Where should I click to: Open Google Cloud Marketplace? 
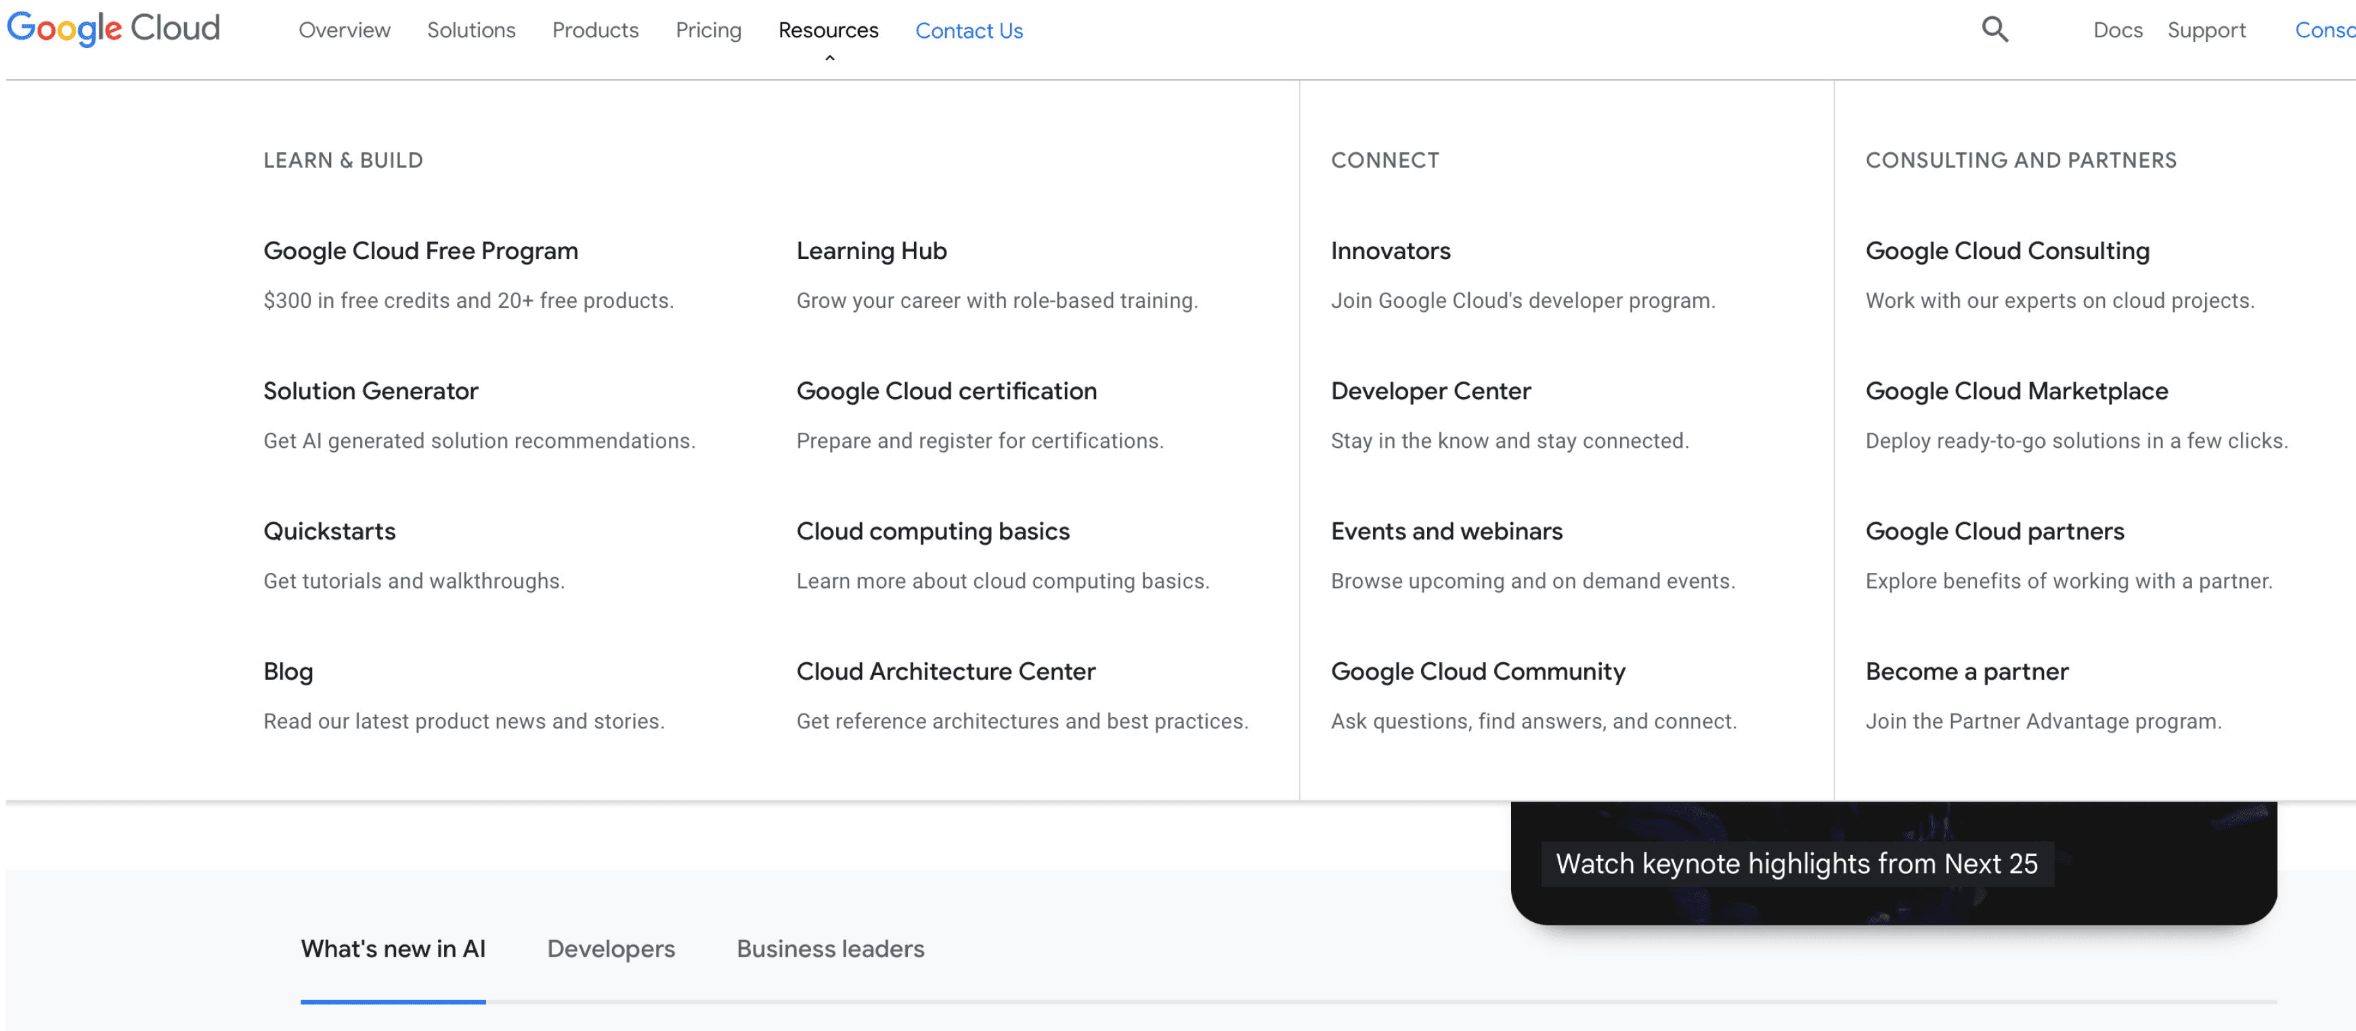[2015, 391]
